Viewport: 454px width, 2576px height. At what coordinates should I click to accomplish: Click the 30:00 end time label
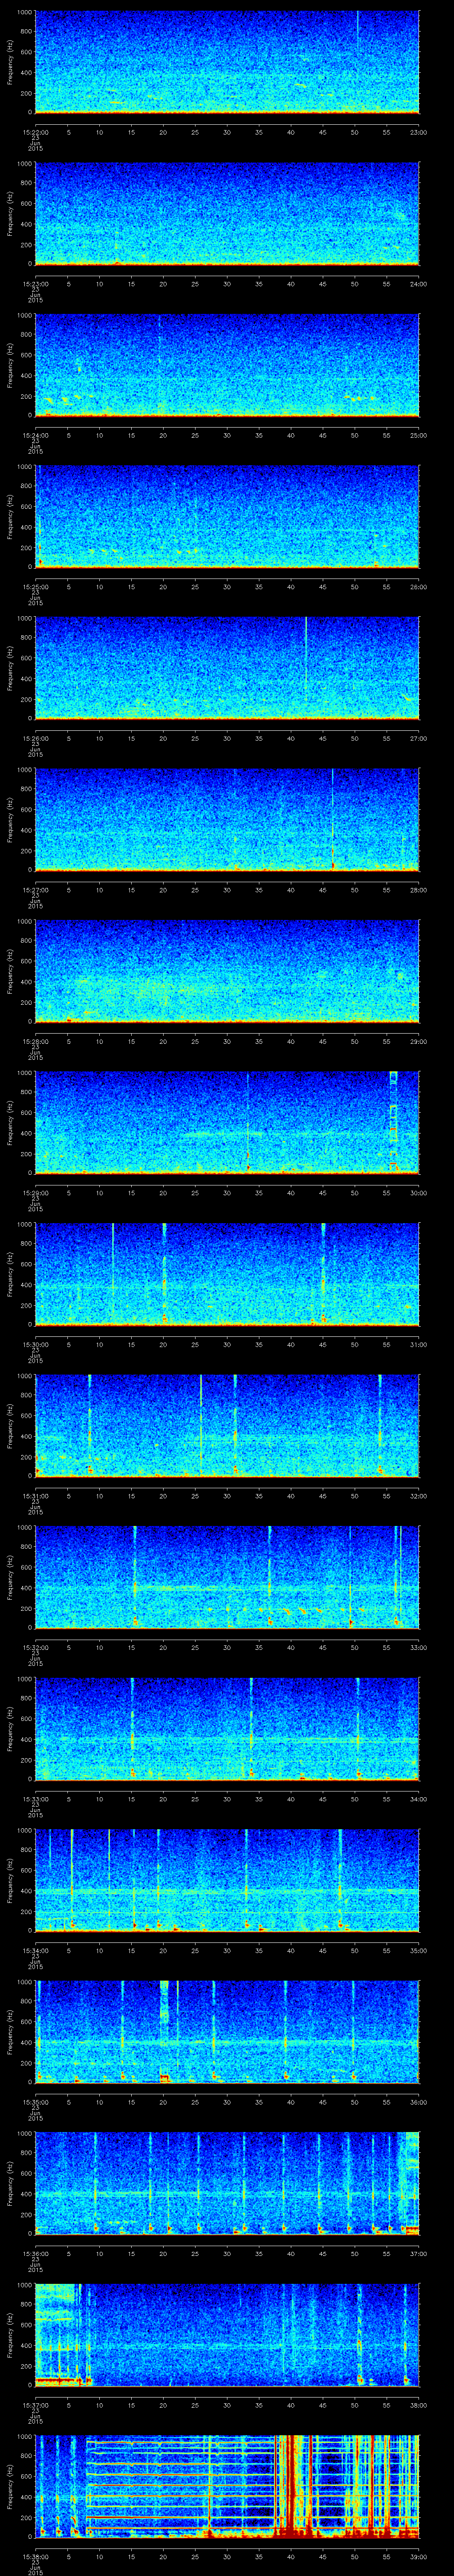point(418,1193)
